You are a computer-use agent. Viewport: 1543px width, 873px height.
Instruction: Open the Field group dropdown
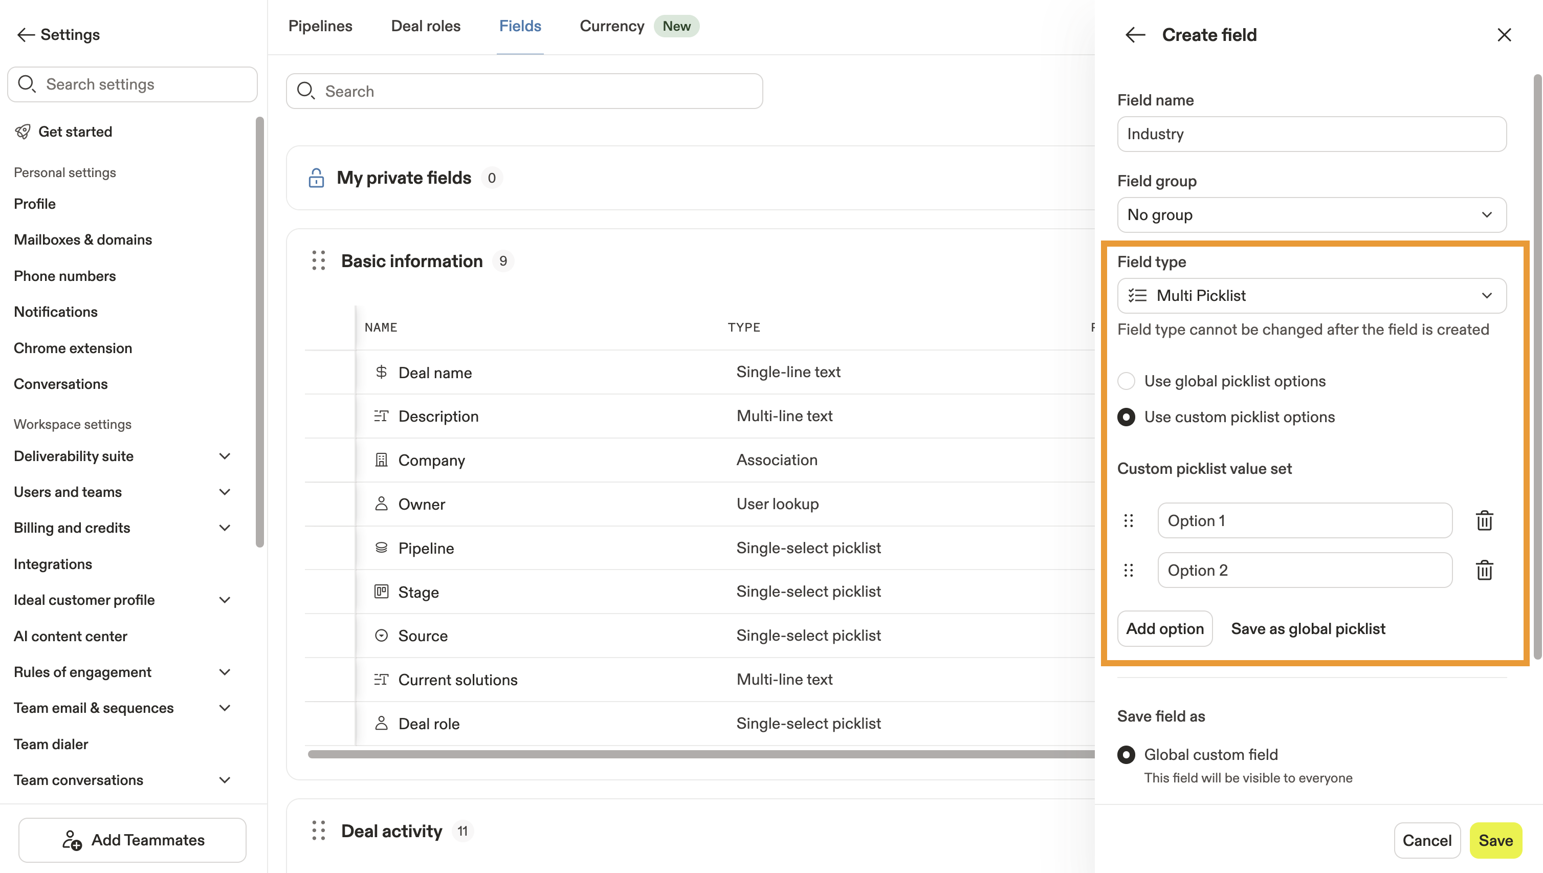click(1311, 214)
